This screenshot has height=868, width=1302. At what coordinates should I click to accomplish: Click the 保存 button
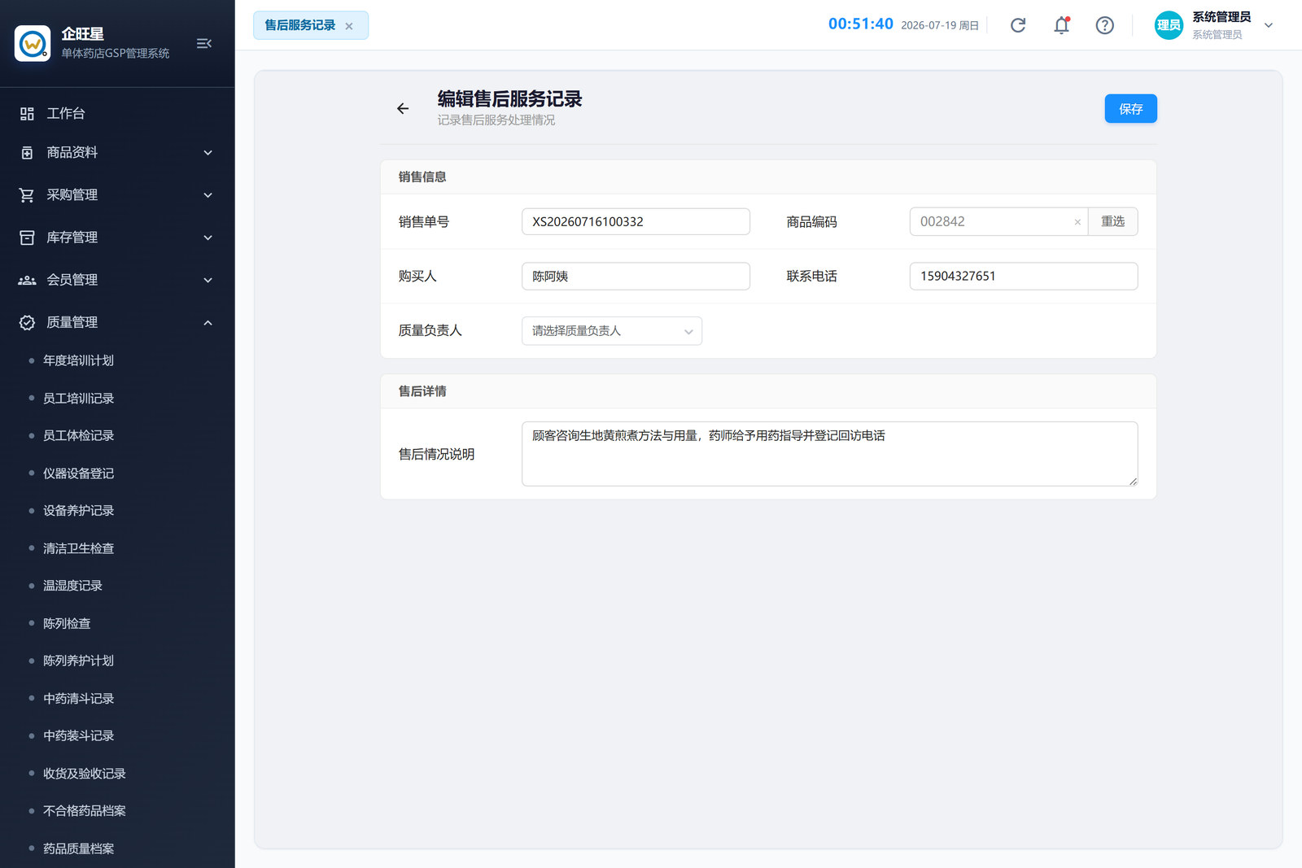click(1130, 109)
